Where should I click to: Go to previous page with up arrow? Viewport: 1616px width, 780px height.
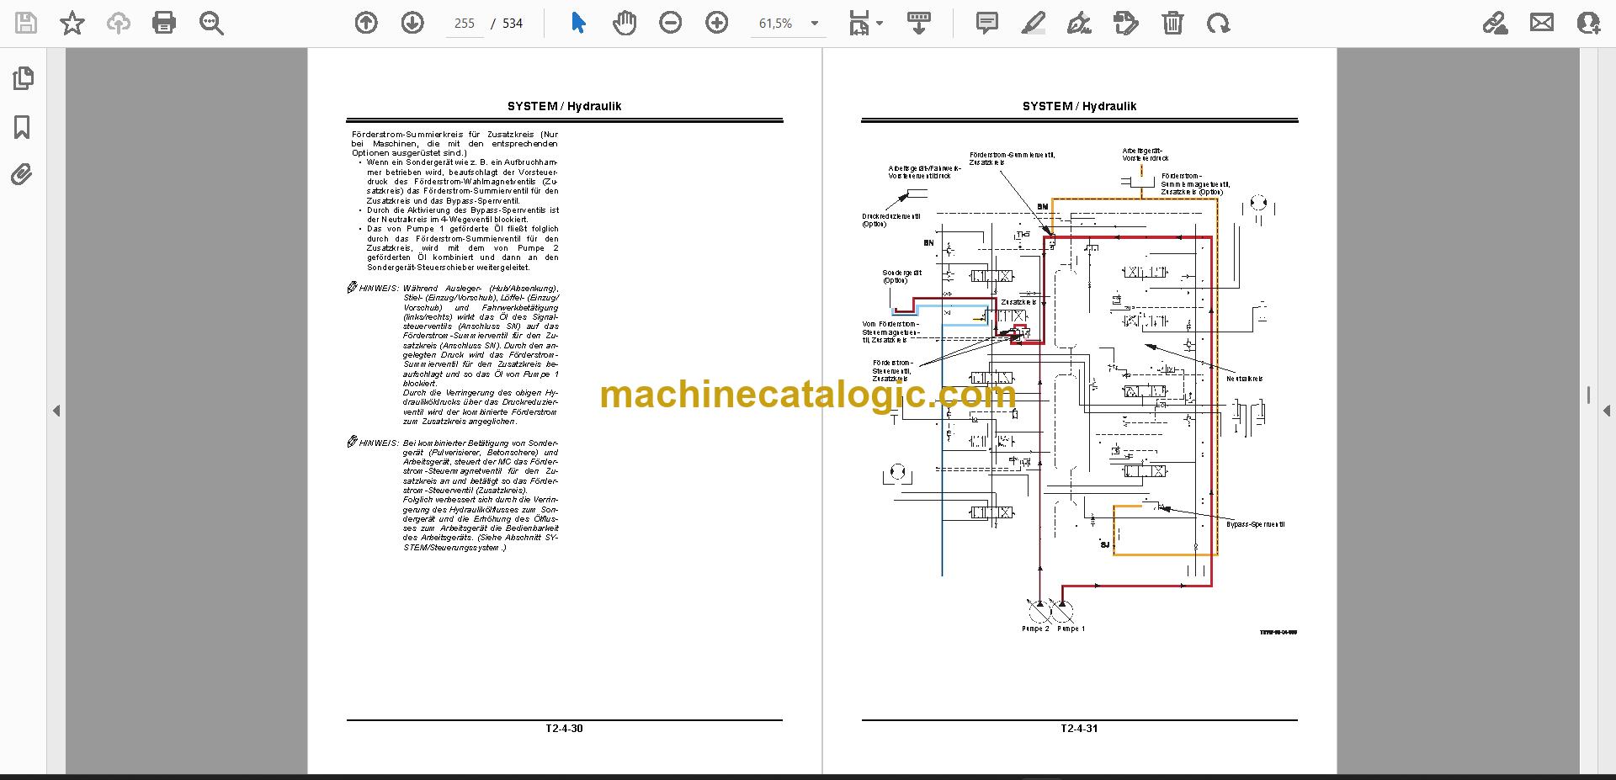(366, 23)
